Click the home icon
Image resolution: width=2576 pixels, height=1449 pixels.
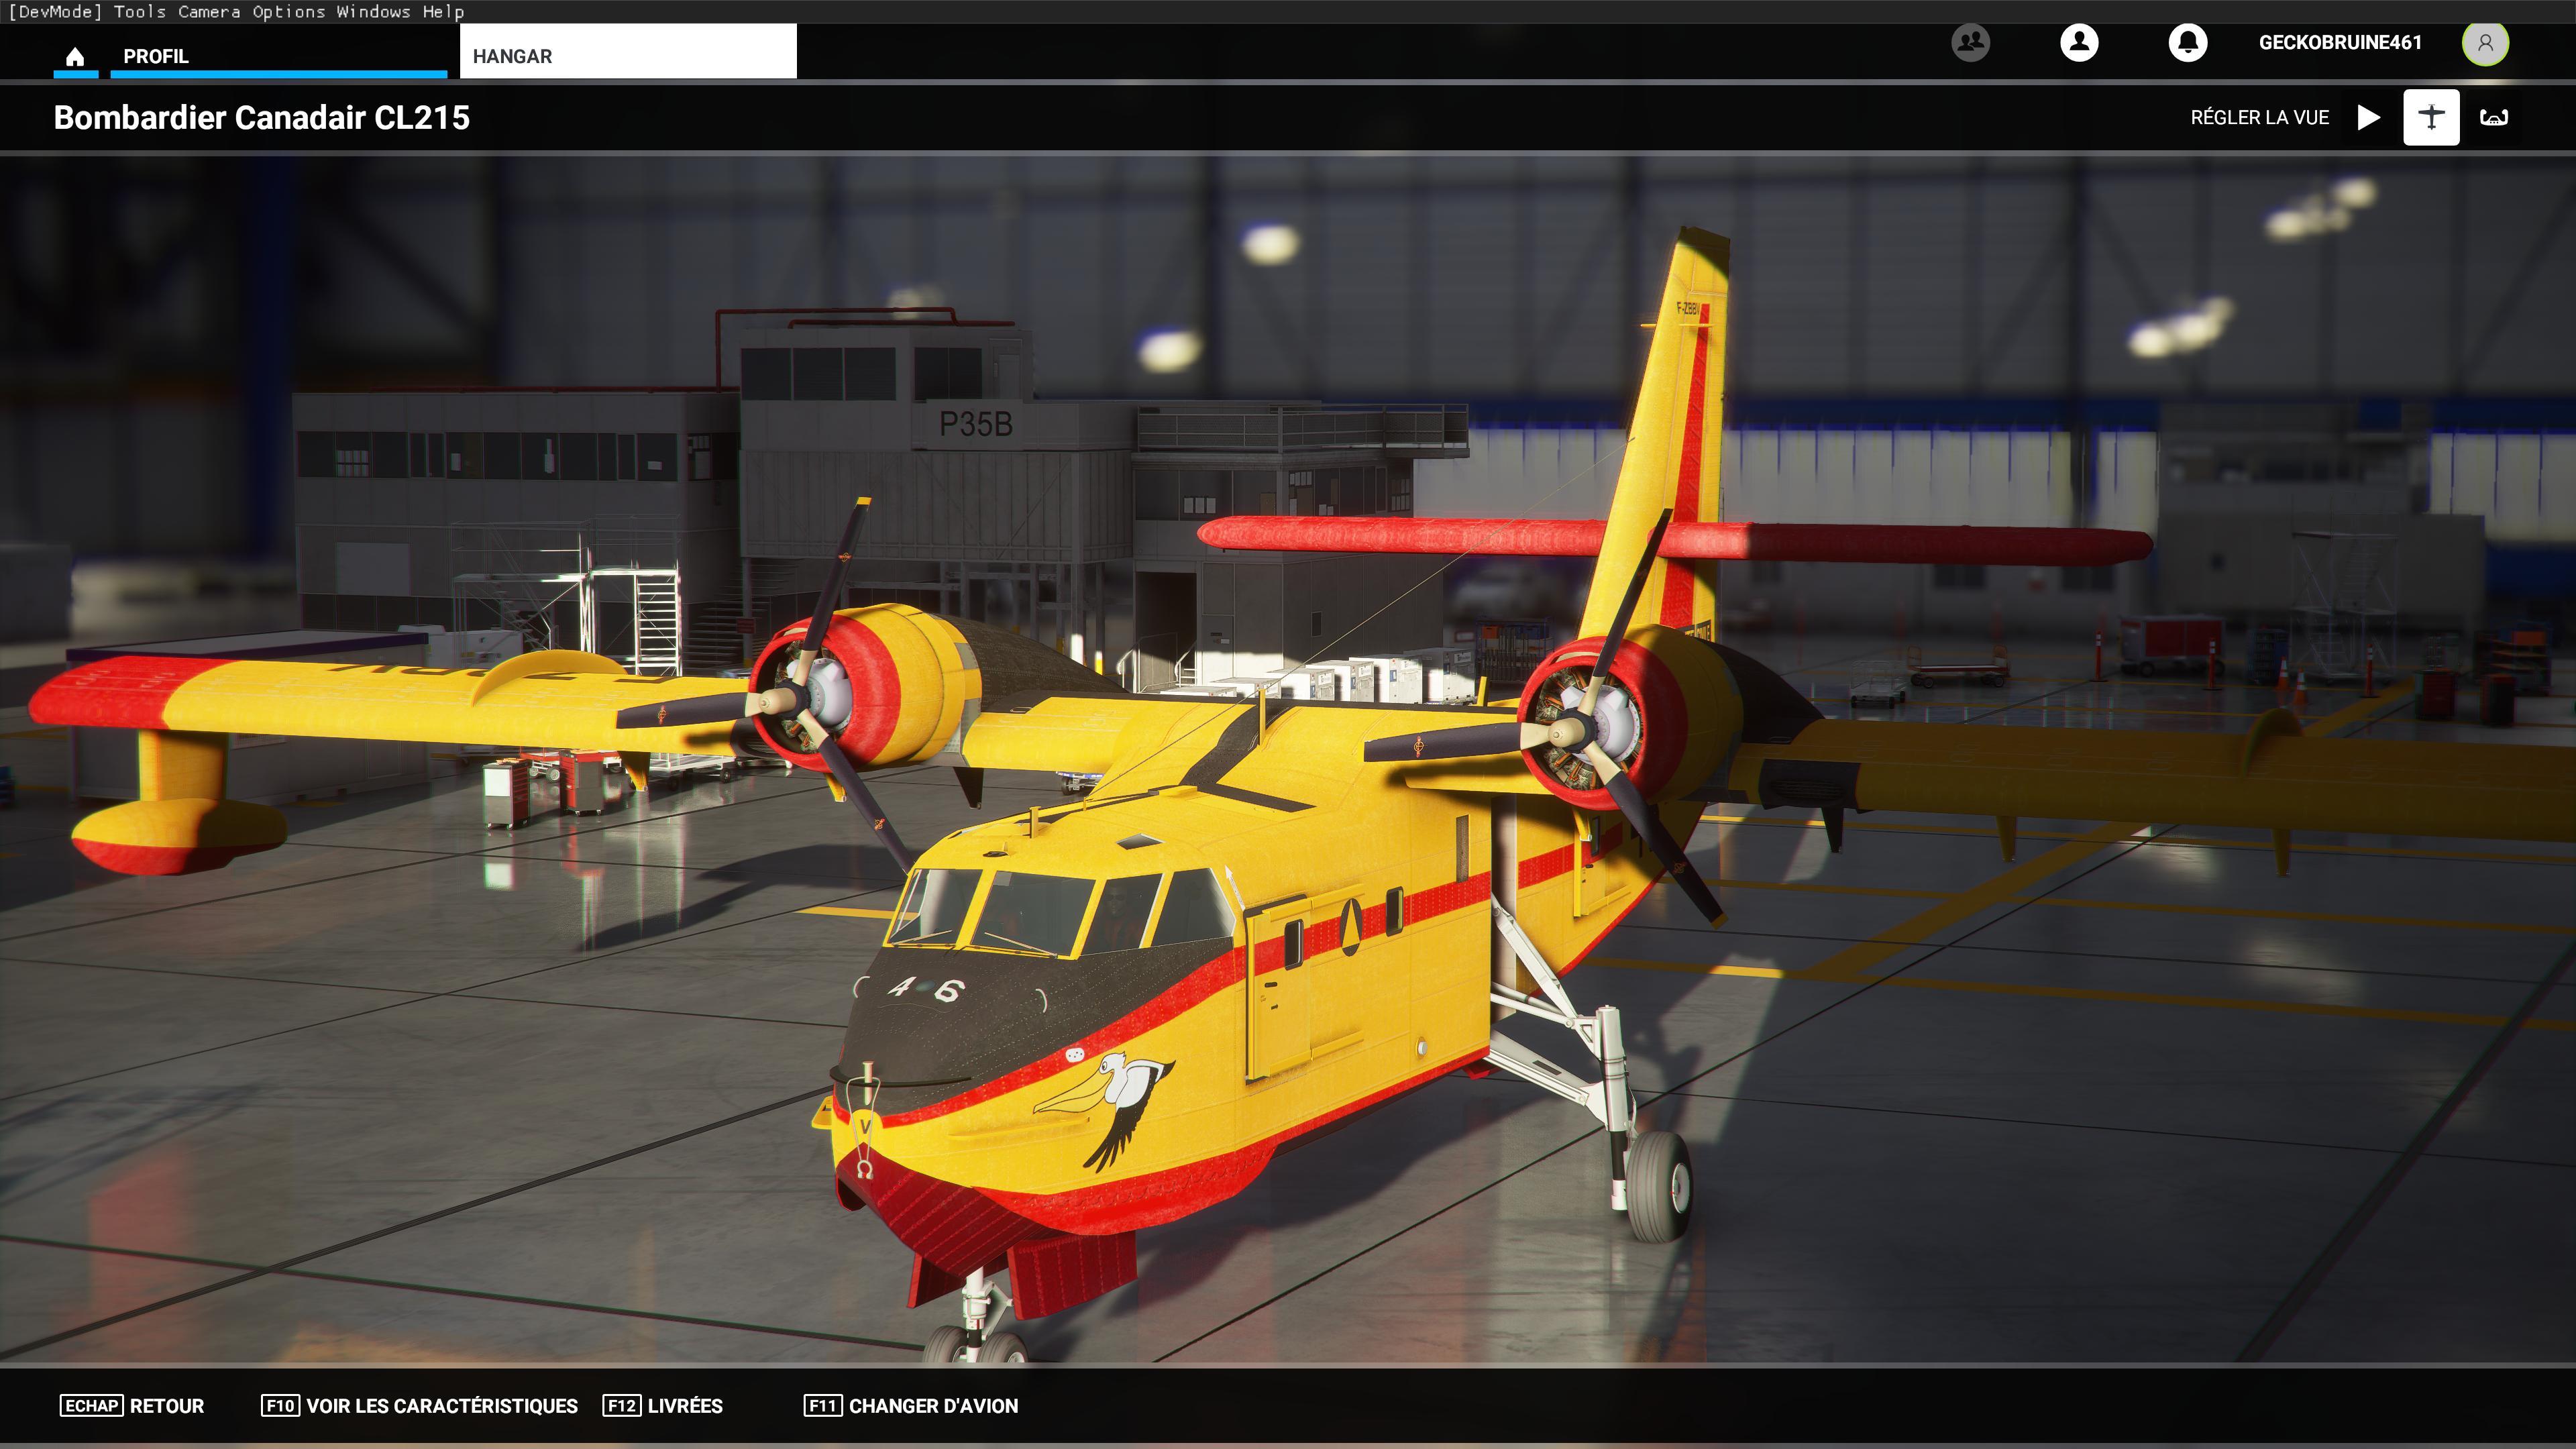tap(75, 56)
